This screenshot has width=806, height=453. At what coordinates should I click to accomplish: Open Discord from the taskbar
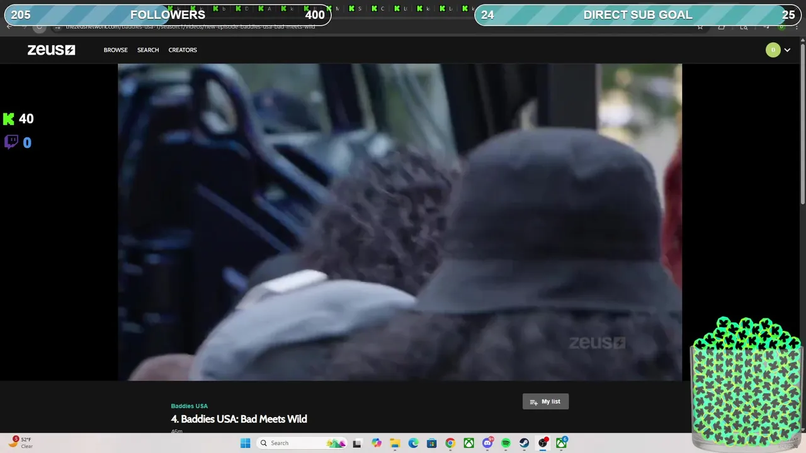click(487, 443)
